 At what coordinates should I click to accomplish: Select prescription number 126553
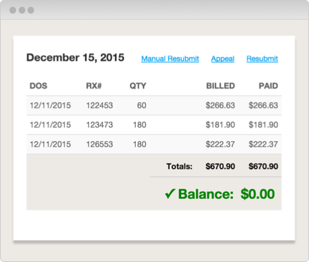tap(100, 144)
